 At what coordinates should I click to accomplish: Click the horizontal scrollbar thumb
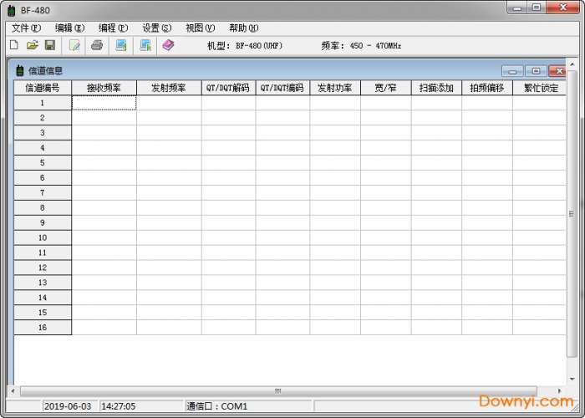(x=278, y=390)
